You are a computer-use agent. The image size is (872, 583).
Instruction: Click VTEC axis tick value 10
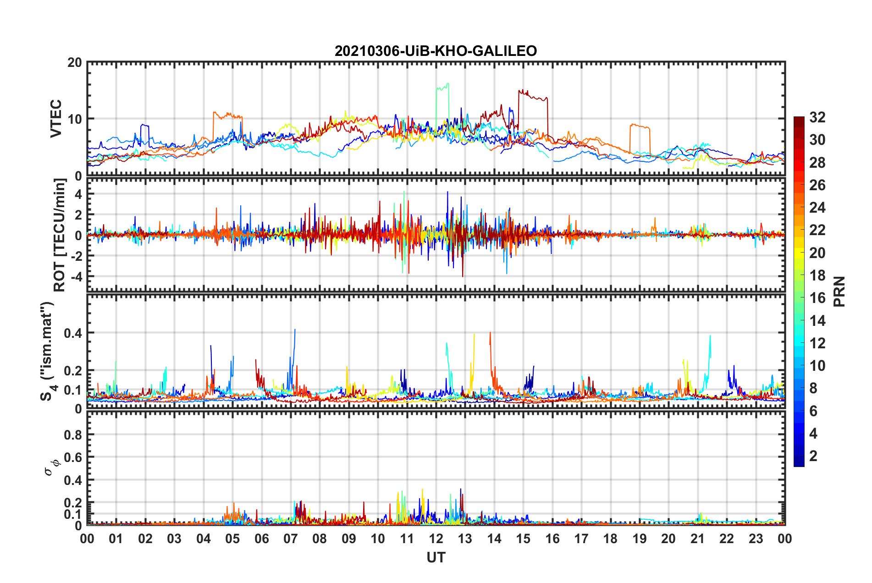75,119
